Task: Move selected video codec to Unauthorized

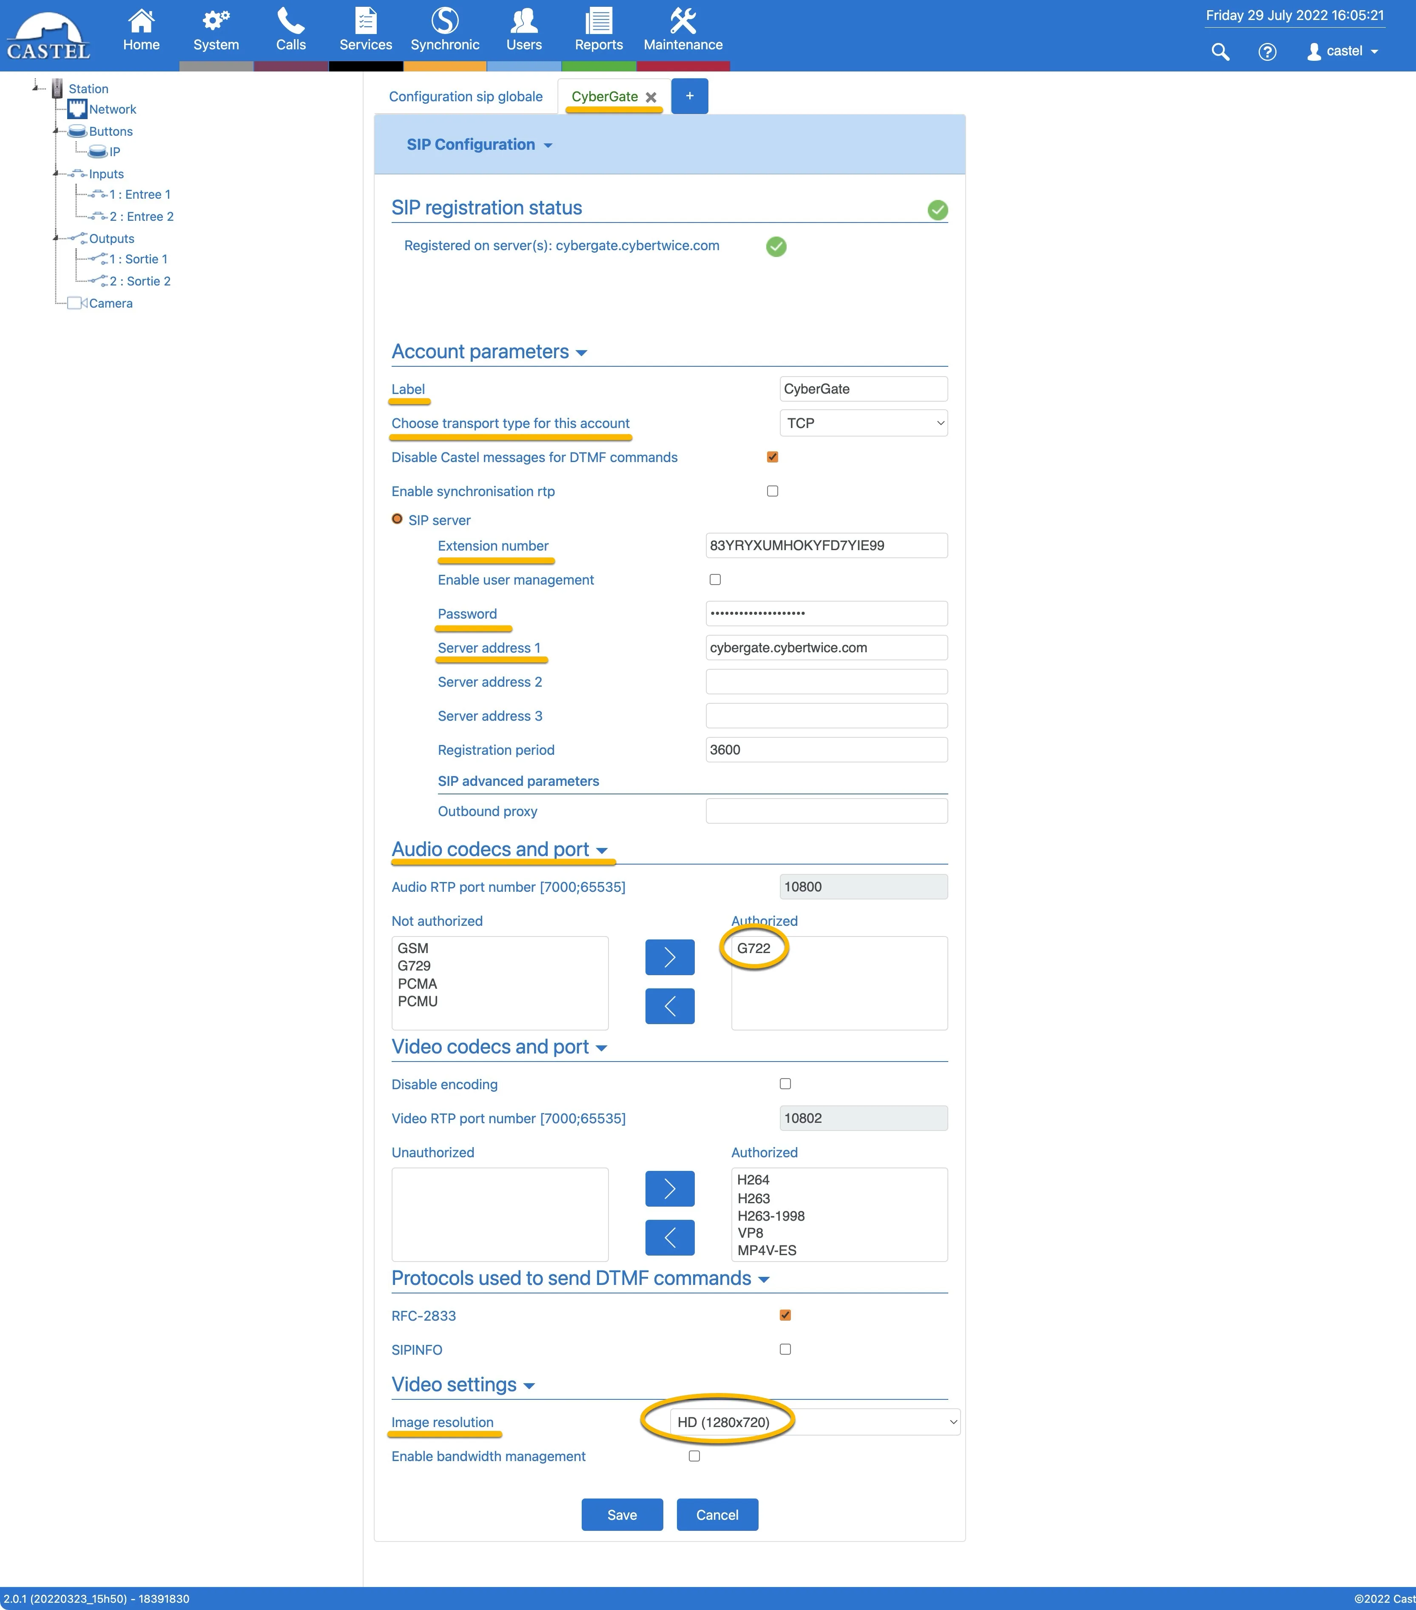Action: pyautogui.click(x=670, y=1237)
